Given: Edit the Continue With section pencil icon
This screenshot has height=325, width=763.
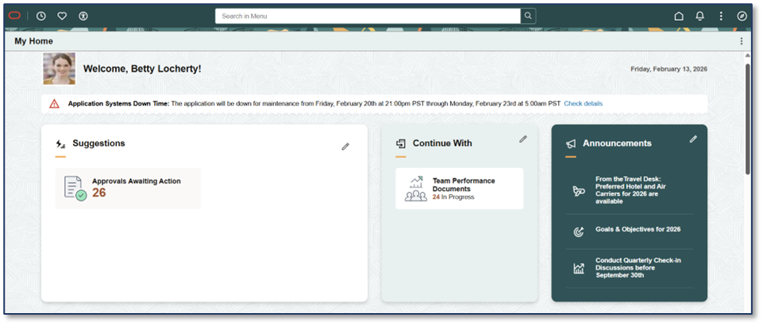Looking at the screenshot, I should pyautogui.click(x=523, y=139).
